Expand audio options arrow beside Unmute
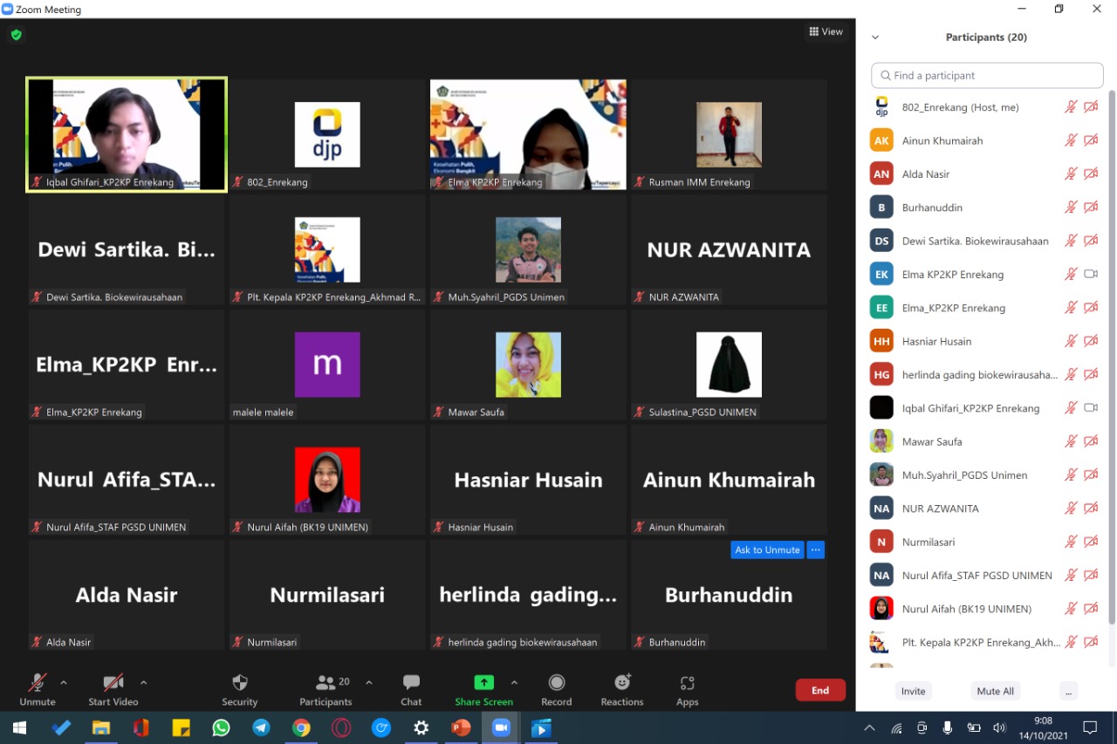Viewport: 1117px width, 744px height. (63, 682)
